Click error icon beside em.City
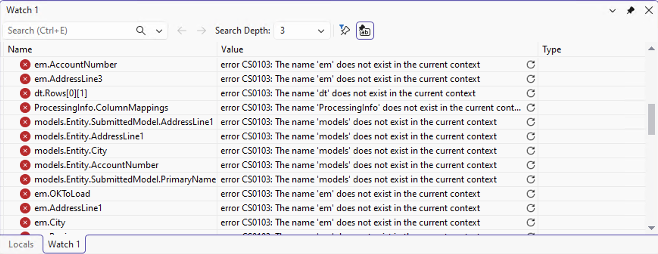Image resolution: width=658 pixels, height=254 pixels. point(25,223)
